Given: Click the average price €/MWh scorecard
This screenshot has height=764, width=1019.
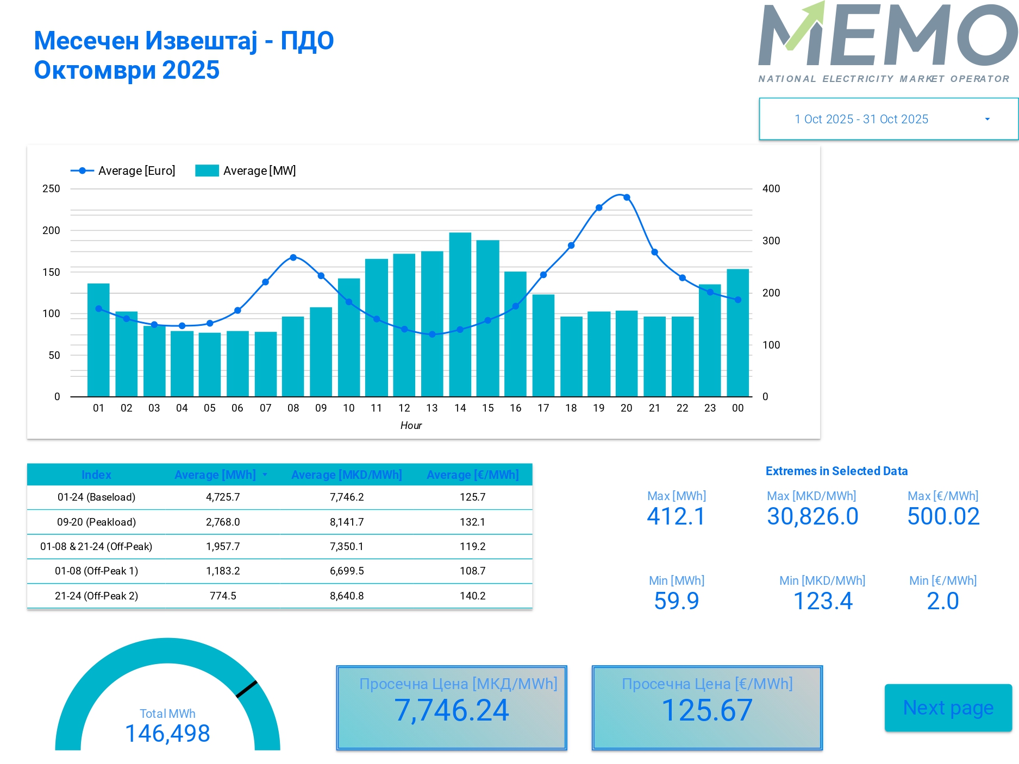Looking at the screenshot, I should pos(707,708).
